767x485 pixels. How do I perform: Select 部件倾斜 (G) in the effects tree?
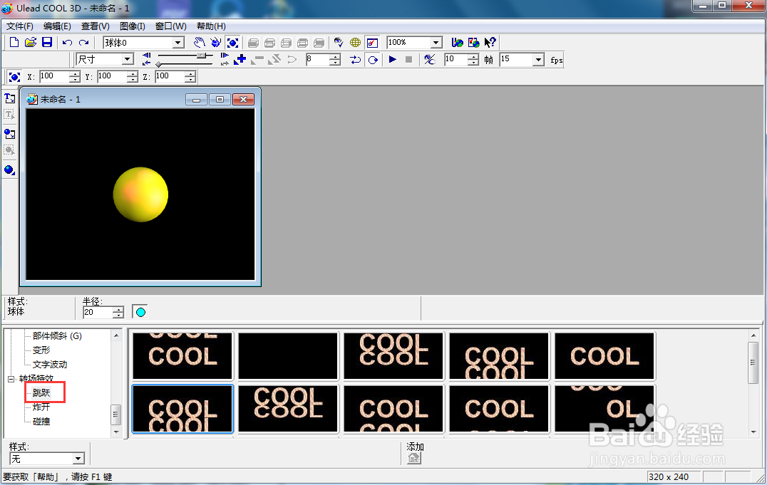point(57,336)
